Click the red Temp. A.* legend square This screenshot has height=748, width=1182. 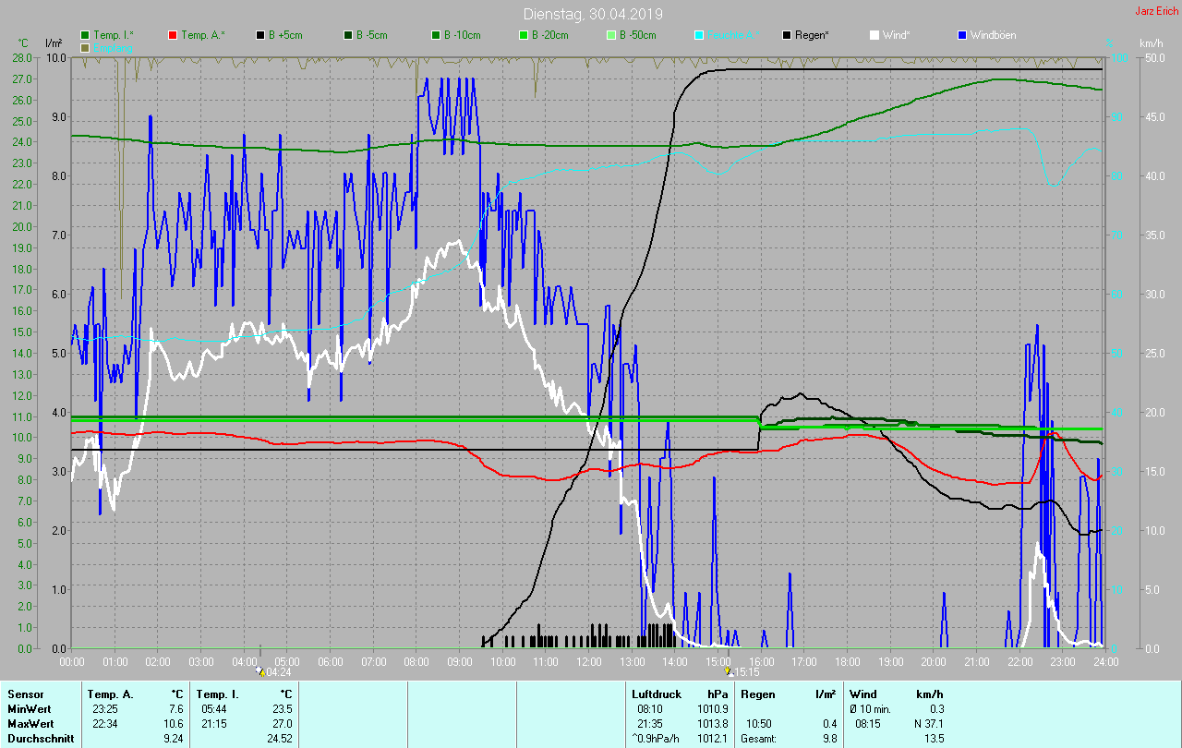point(173,35)
